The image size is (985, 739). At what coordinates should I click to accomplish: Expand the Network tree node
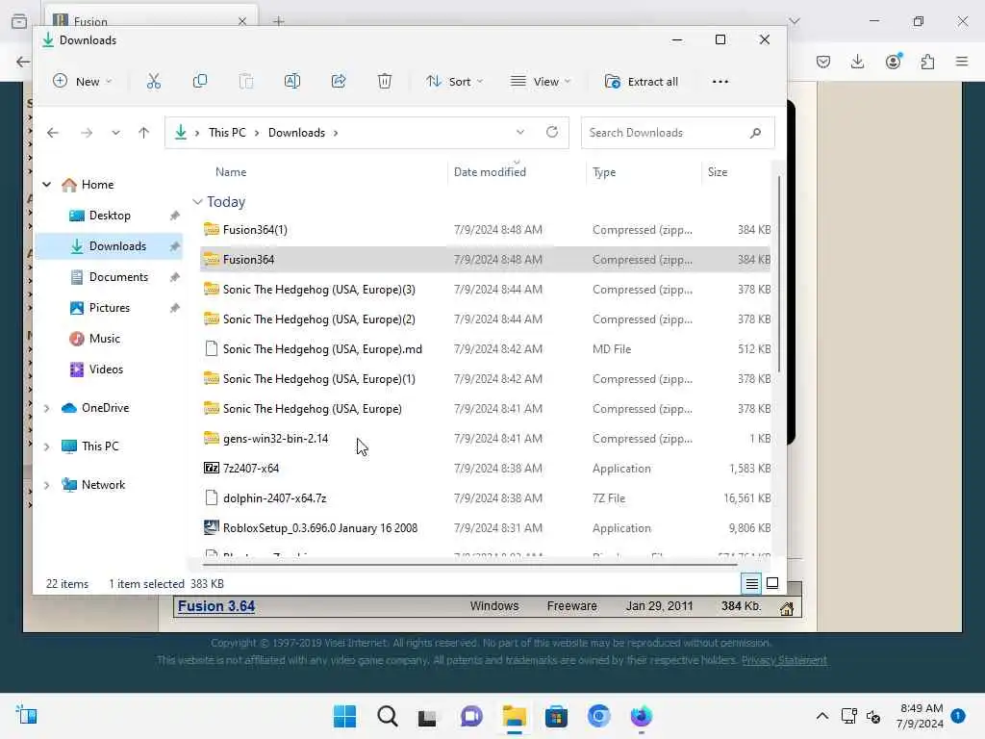(46, 485)
